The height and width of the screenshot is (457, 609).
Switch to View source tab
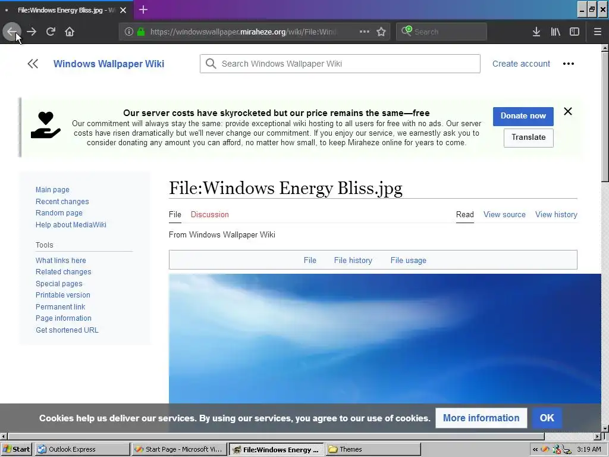click(x=504, y=214)
